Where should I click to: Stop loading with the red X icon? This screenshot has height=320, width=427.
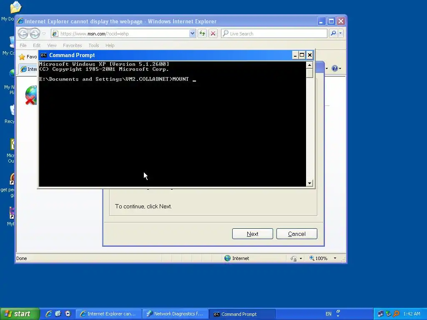pyautogui.click(x=213, y=33)
